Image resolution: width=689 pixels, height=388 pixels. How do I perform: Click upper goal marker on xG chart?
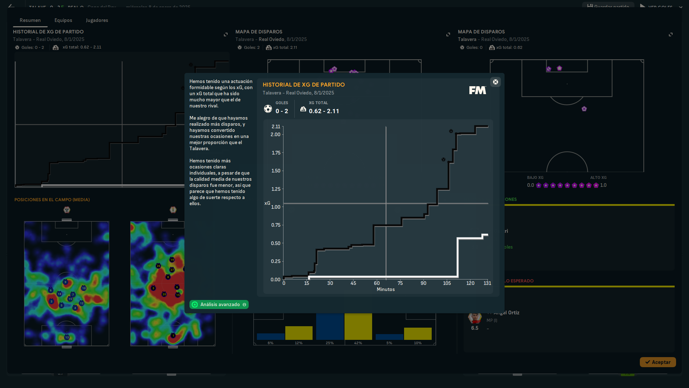pos(451,131)
